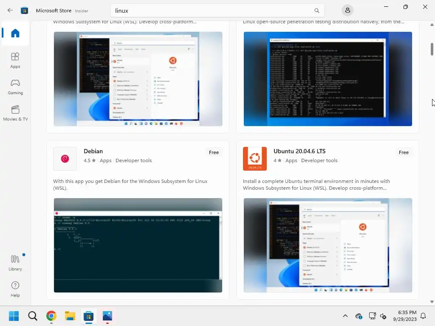
Task: Click the Insider label
Action: pos(81,11)
